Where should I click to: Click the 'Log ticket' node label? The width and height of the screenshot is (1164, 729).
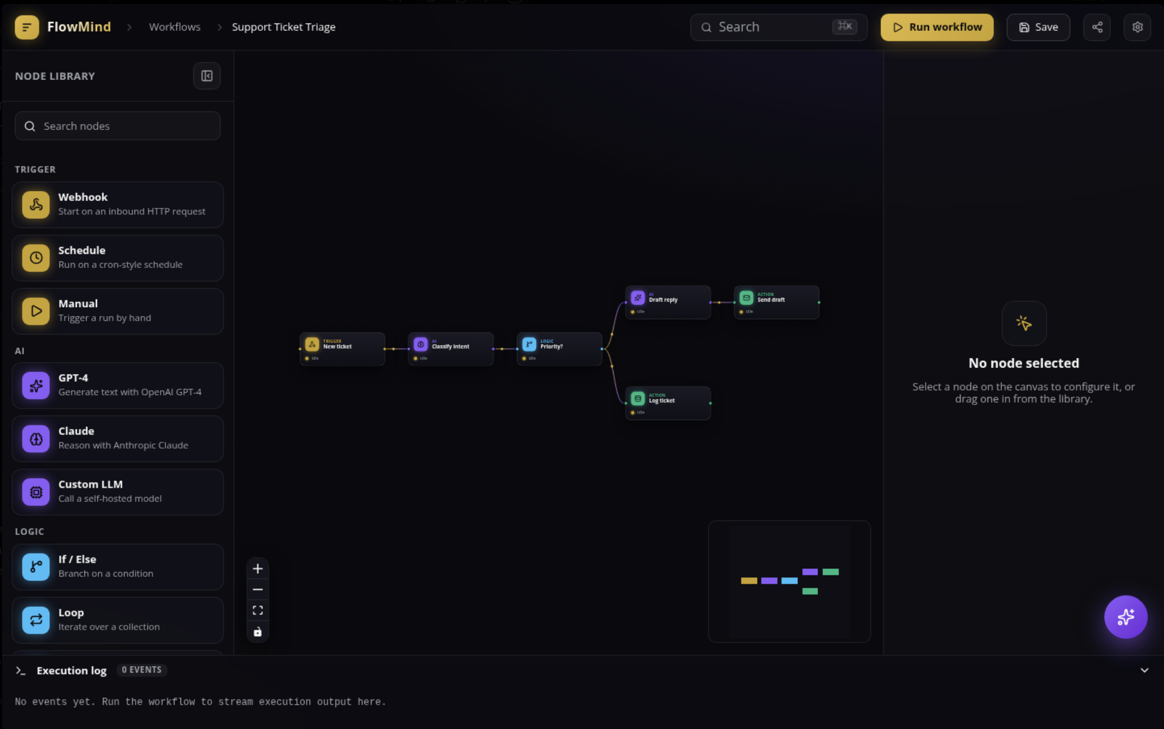(x=661, y=400)
